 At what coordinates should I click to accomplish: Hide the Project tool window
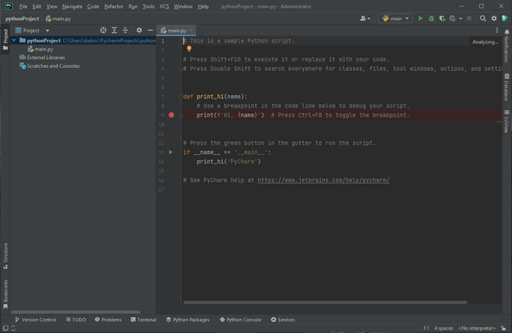(150, 31)
